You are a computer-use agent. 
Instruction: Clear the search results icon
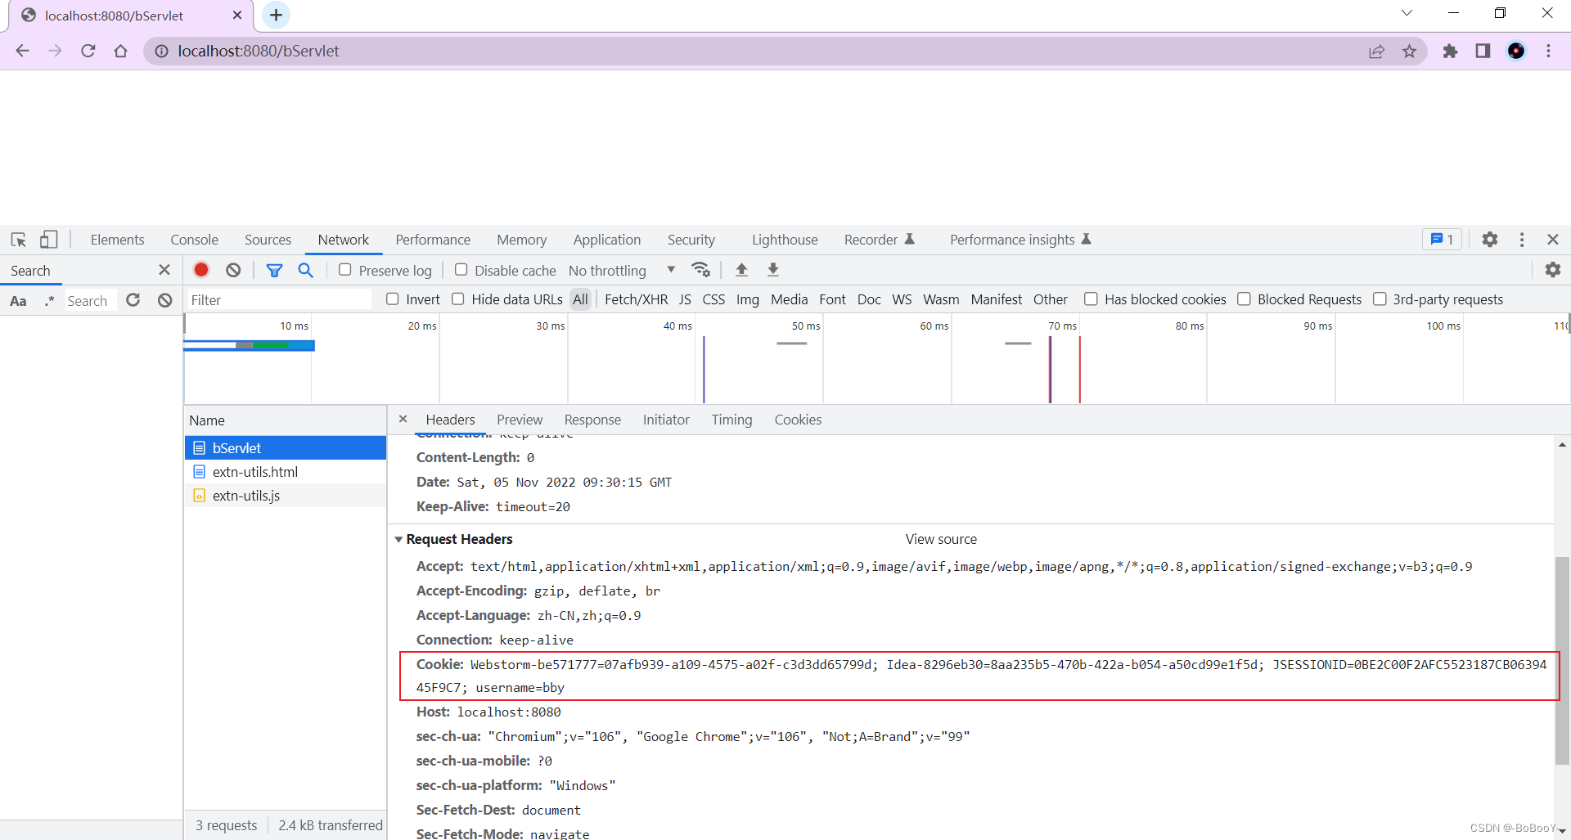165,300
